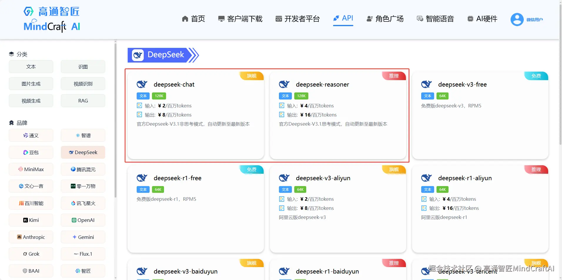562x280 pixels.
Task: Click the code window icon beside 开发者平台
Action: pyautogui.click(x=279, y=19)
